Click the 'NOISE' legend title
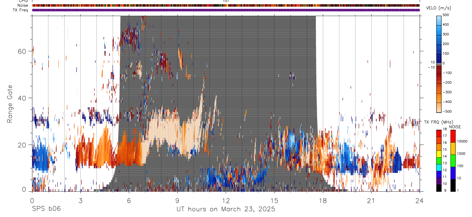The image size is (472, 217). click(x=454, y=127)
